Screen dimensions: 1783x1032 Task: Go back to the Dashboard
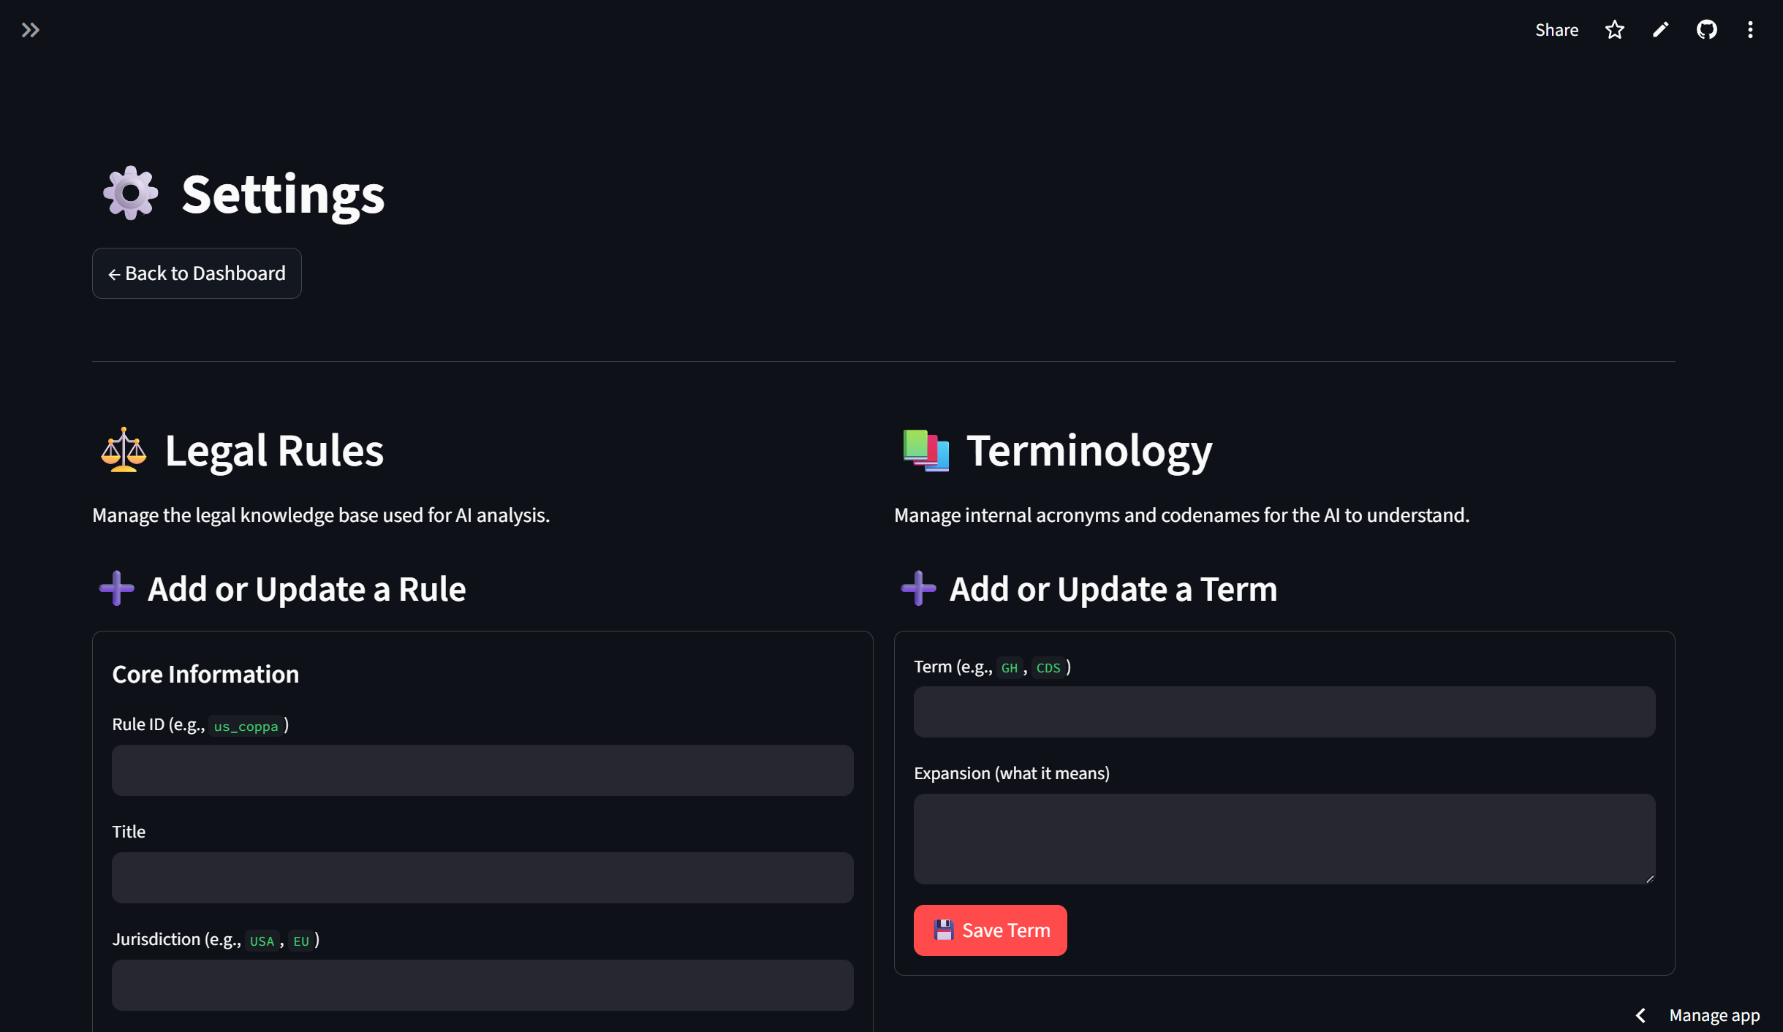(x=197, y=273)
